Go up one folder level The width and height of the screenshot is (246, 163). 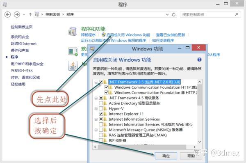[30, 14]
